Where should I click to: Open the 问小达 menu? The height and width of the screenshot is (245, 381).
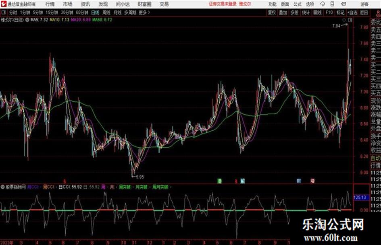[x=123, y=4]
